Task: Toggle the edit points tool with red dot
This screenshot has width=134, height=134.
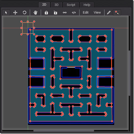Action: click(117, 13)
